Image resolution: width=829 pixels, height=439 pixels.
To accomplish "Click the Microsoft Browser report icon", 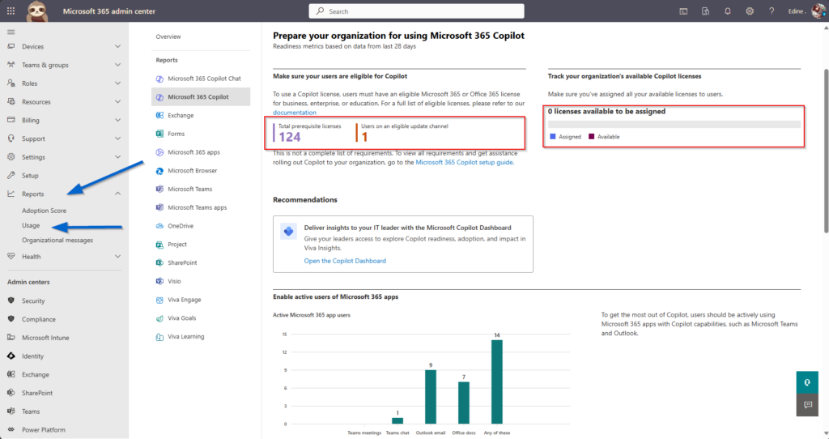I will [159, 171].
